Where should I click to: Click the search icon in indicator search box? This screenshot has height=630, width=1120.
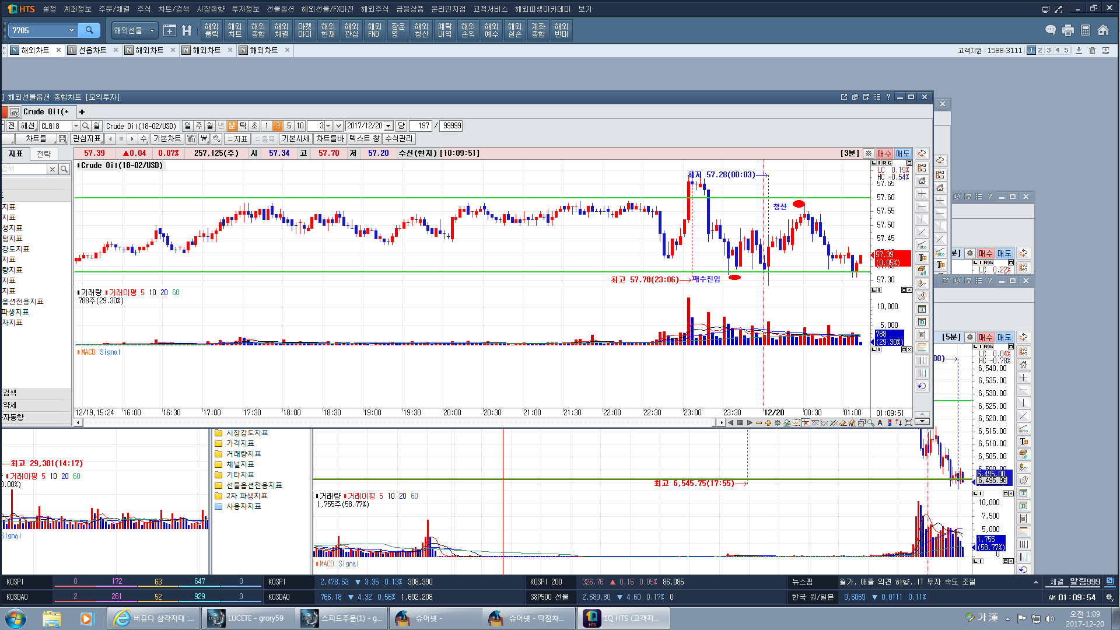[64, 169]
